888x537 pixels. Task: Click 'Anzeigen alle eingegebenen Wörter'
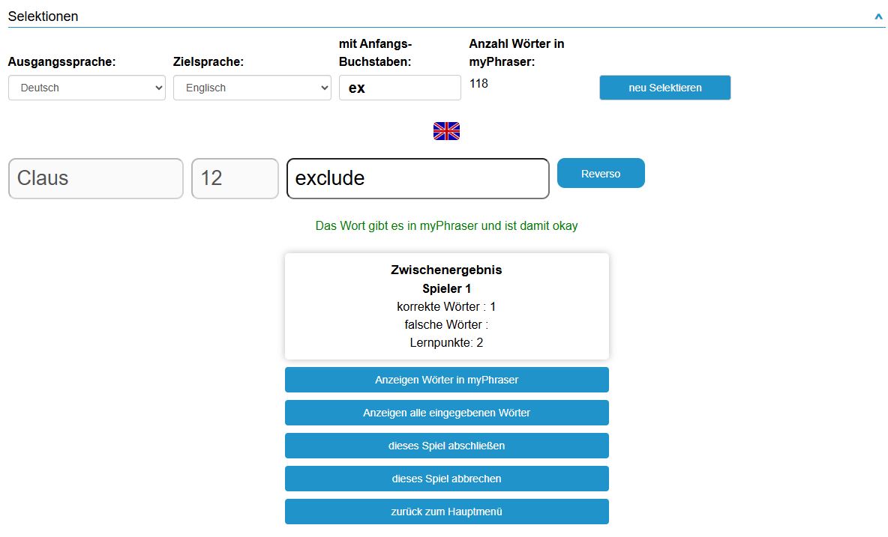447,413
